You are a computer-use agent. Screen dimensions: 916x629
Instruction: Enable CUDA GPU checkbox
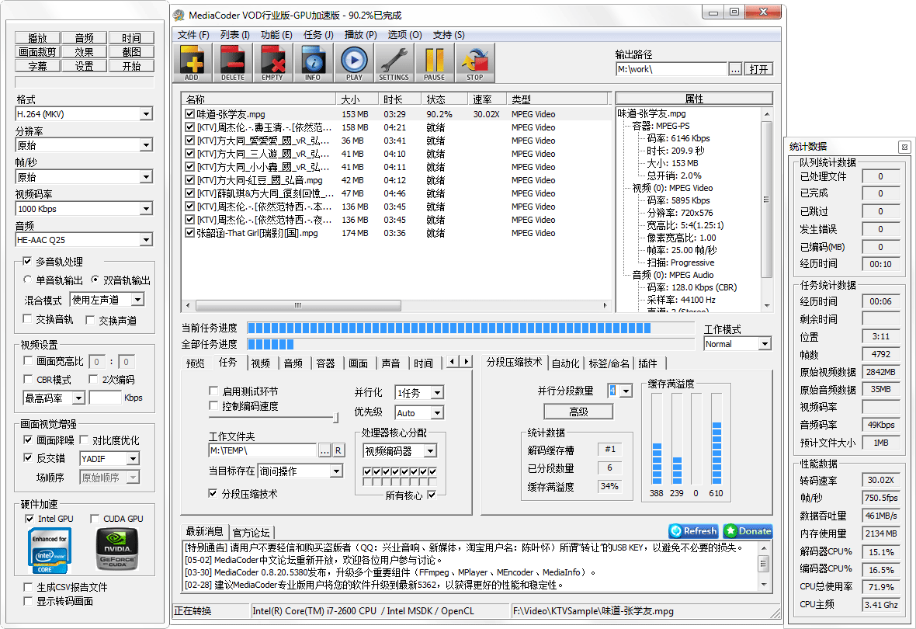tap(95, 519)
